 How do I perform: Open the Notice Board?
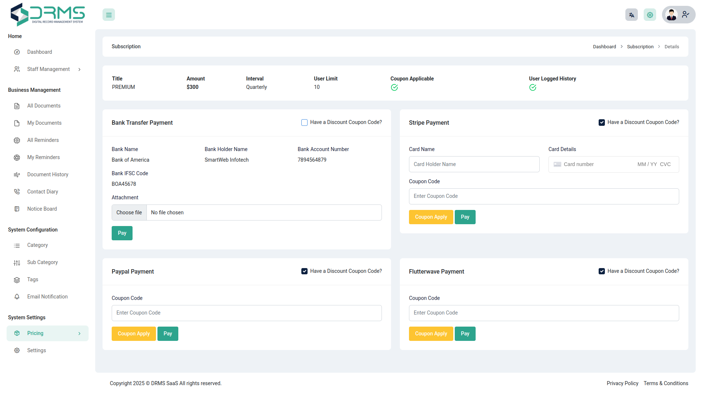click(42, 208)
